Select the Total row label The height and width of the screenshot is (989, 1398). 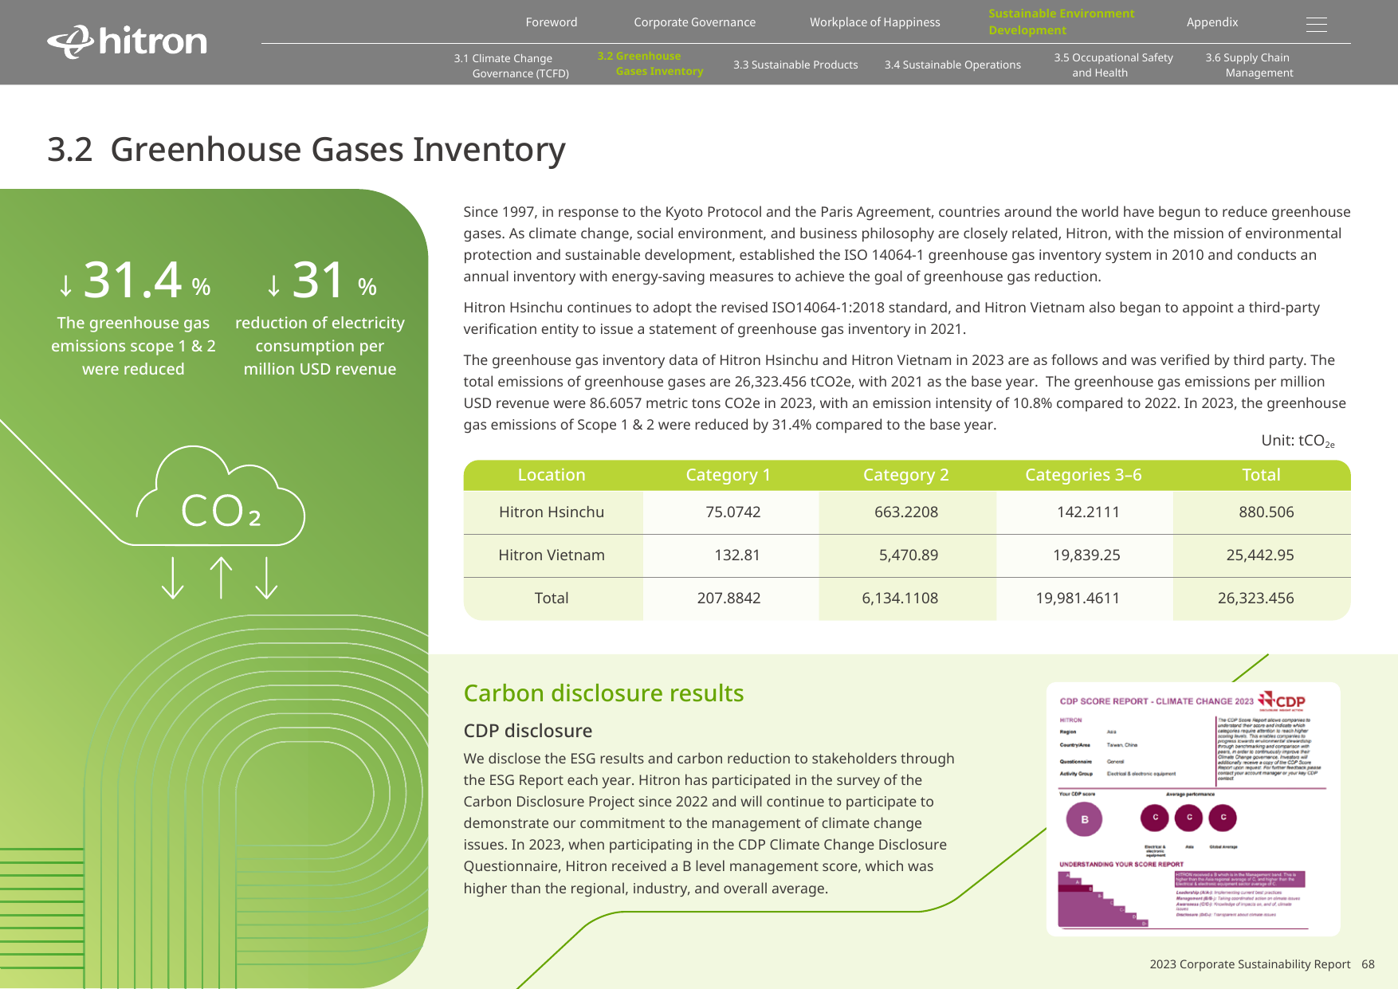click(x=552, y=599)
